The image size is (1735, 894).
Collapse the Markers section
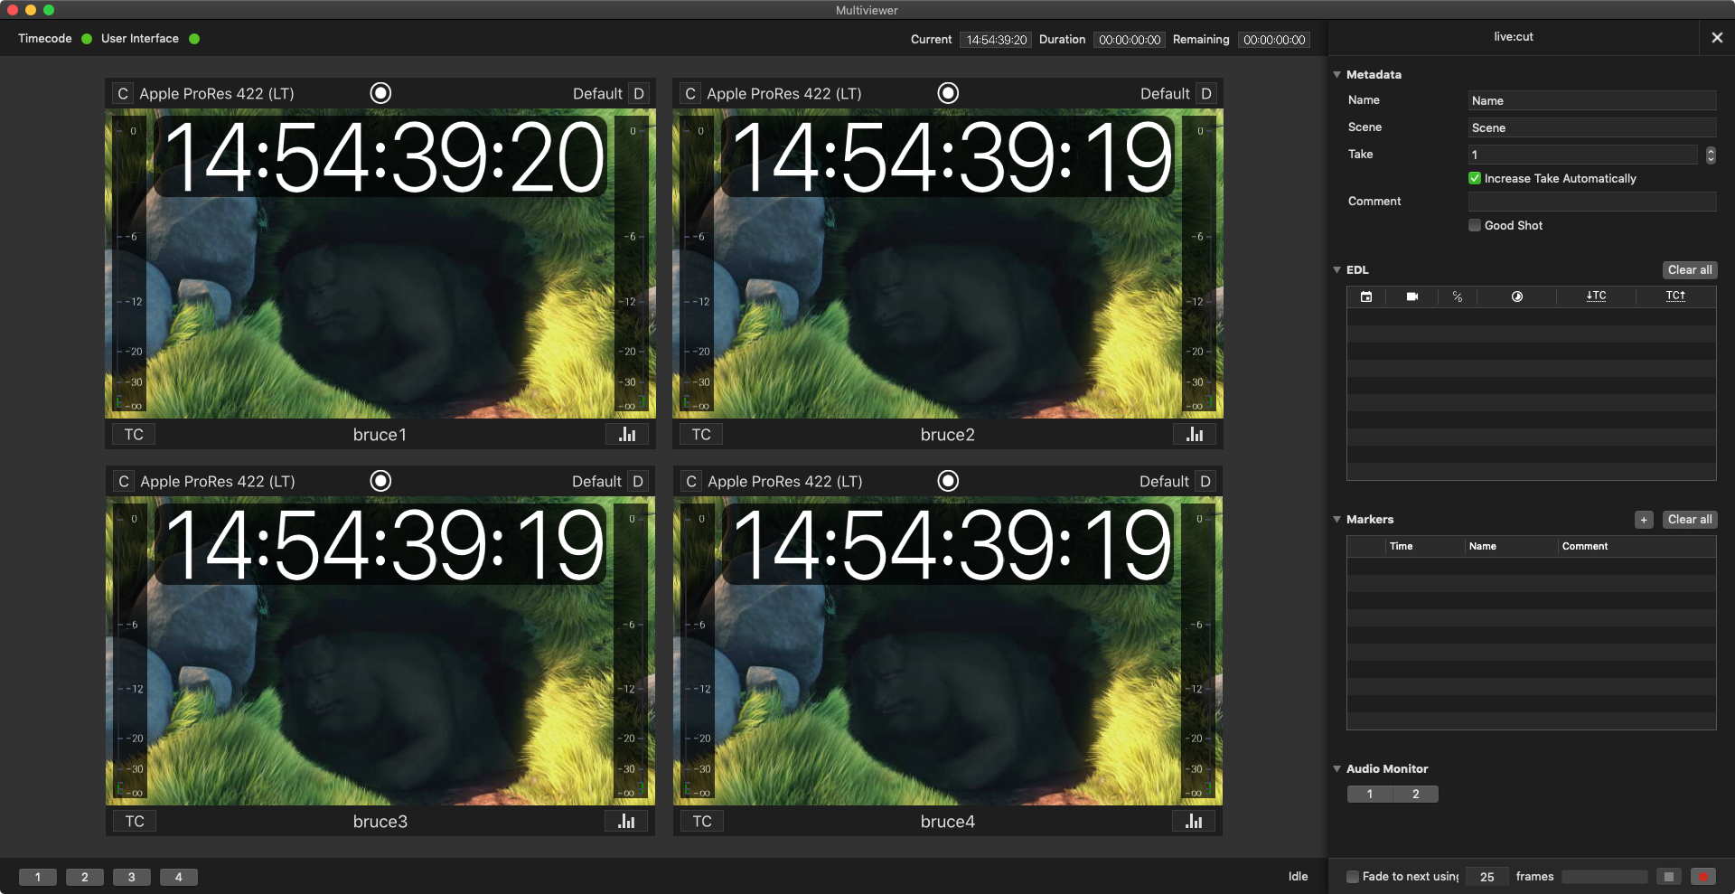tap(1336, 520)
